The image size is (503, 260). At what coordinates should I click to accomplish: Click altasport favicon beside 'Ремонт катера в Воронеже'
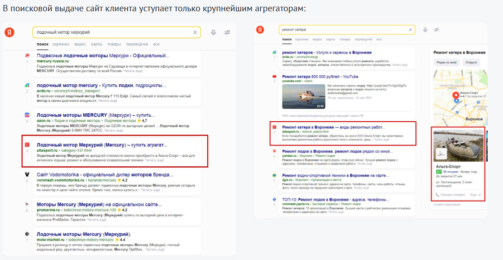(x=274, y=127)
